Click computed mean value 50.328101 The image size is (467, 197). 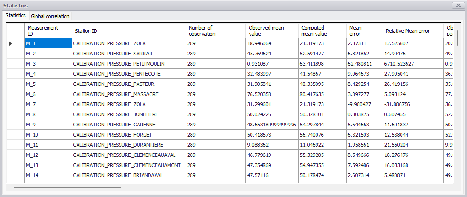322,114
